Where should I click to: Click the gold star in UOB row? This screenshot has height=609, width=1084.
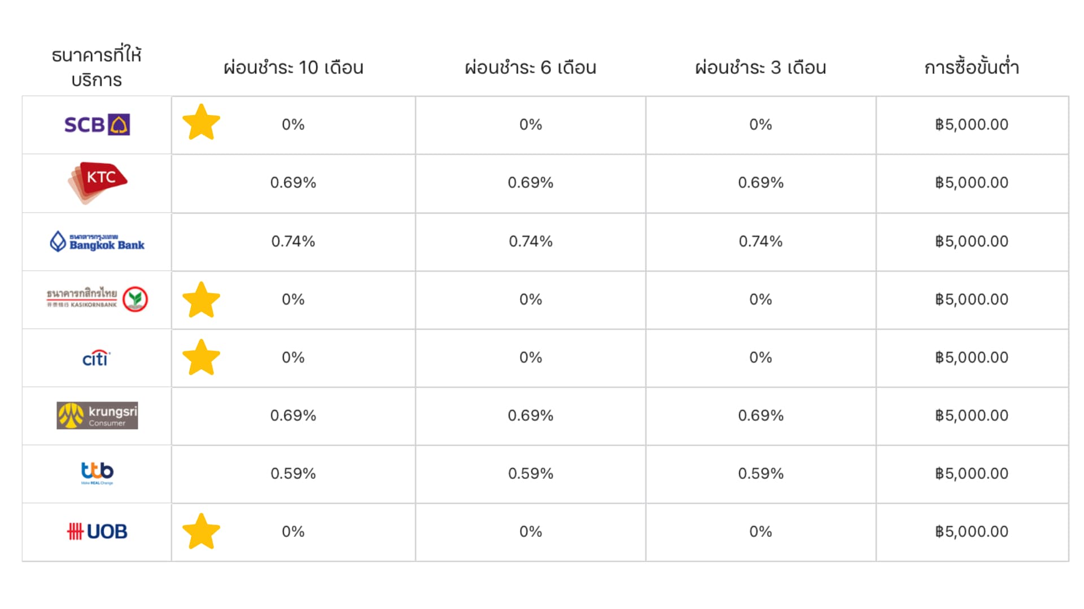[x=201, y=532]
